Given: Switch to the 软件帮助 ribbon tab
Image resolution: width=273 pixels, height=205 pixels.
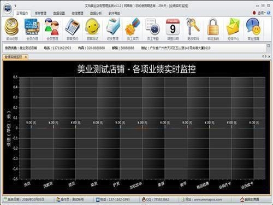Looking at the screenshot, I should click(x=114, y=13).
